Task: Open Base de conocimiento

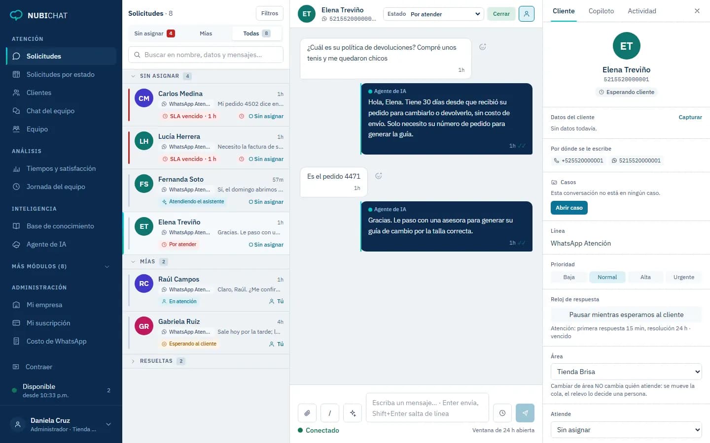Action: point(61,226)
